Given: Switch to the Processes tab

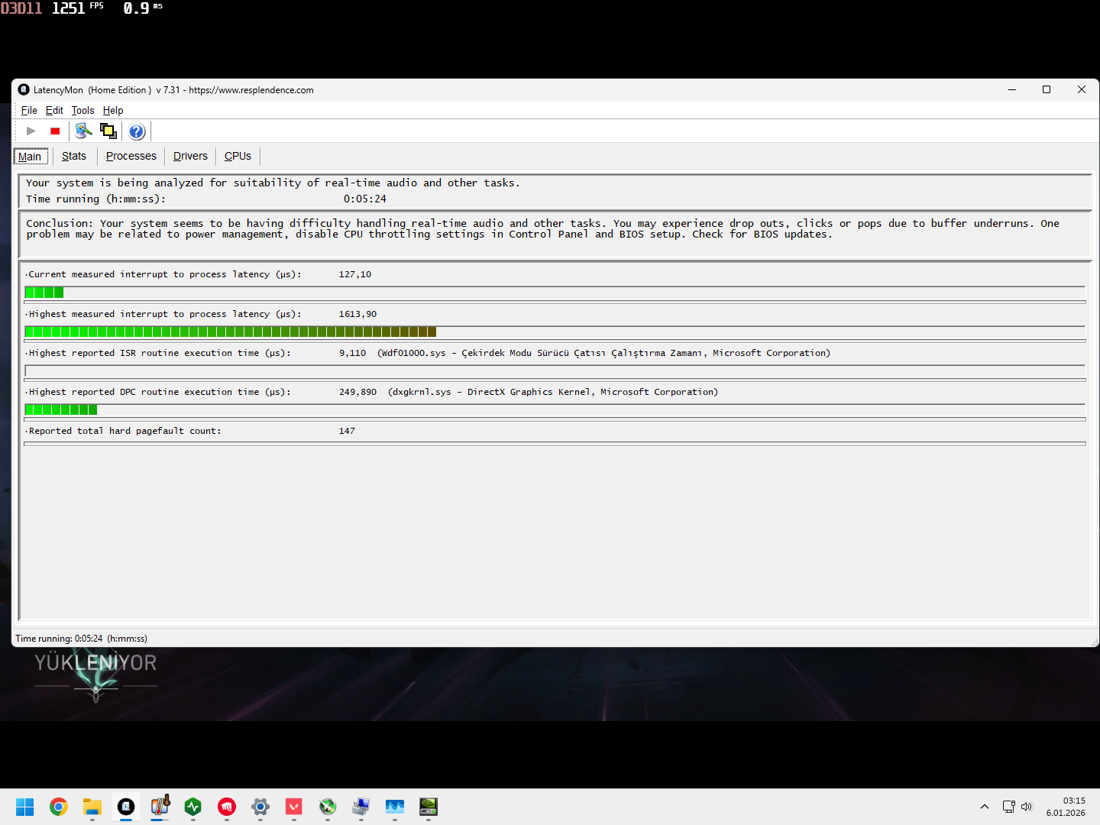Looking at the screenshot, I should click(x=131, y=156).
